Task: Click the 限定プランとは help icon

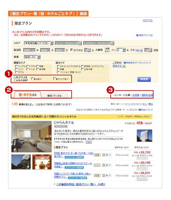Action: coord(137,35)
